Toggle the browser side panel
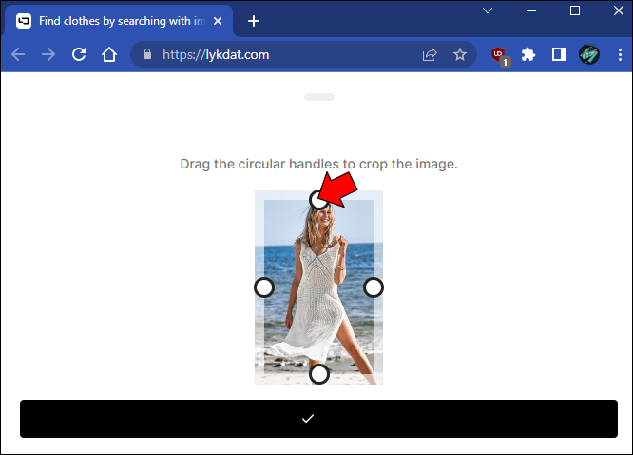Image resolution: width=633 pixels, height=455 pixels. 558,54
